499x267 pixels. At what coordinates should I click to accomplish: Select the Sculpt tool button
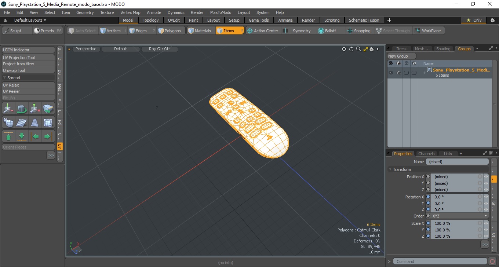pos(17,31)
